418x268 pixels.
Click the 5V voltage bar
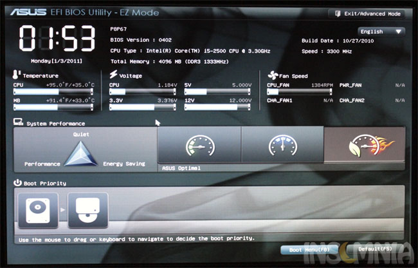coord(217,92)
